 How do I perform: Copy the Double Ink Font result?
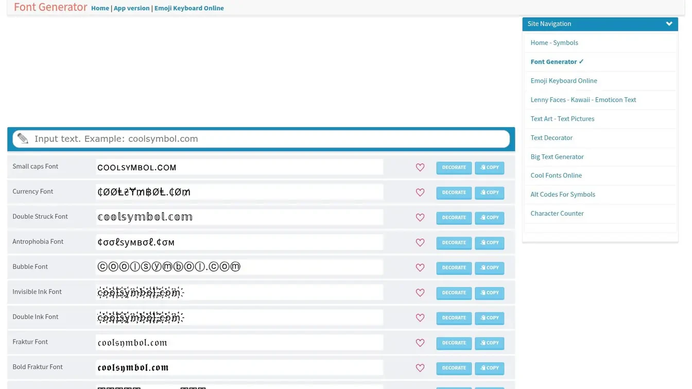coord(489,318)
